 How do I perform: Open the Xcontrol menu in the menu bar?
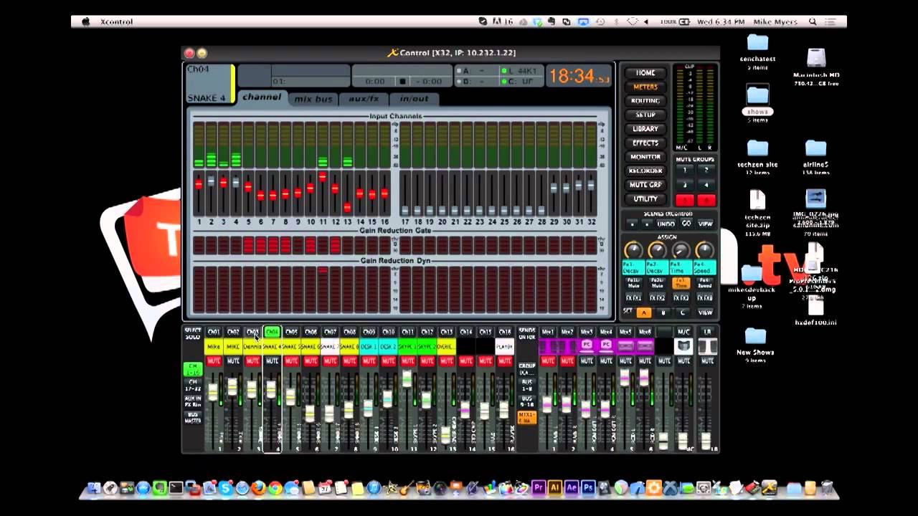click(117, 21)
